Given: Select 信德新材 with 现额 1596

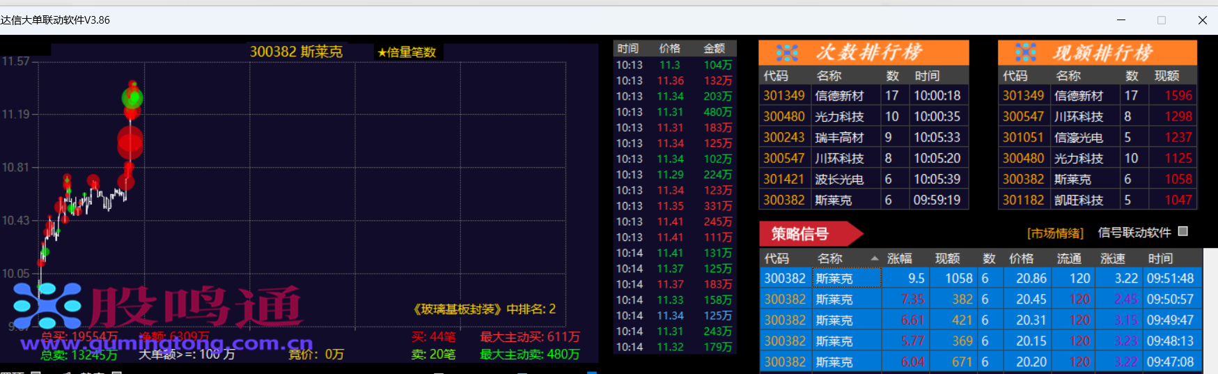Looking at the screenshot, I should coord(1098,95).
